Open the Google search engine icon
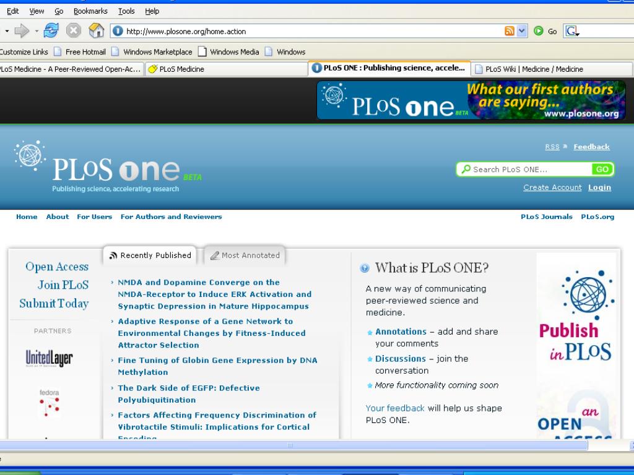634x475 pixels. [572, 31]
